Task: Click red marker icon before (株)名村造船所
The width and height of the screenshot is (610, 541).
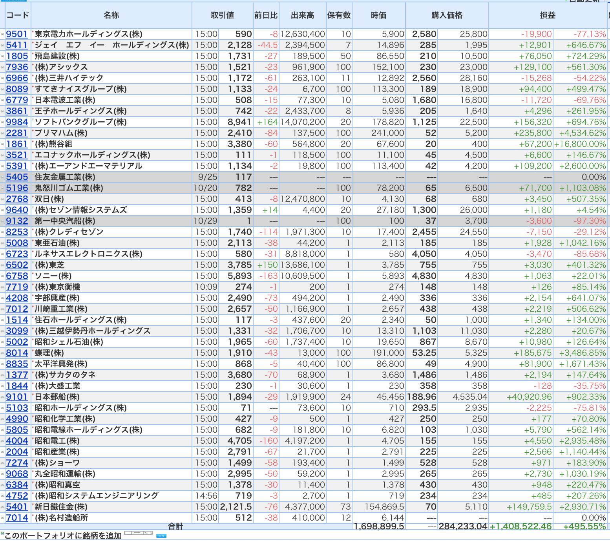Action: 33,515
